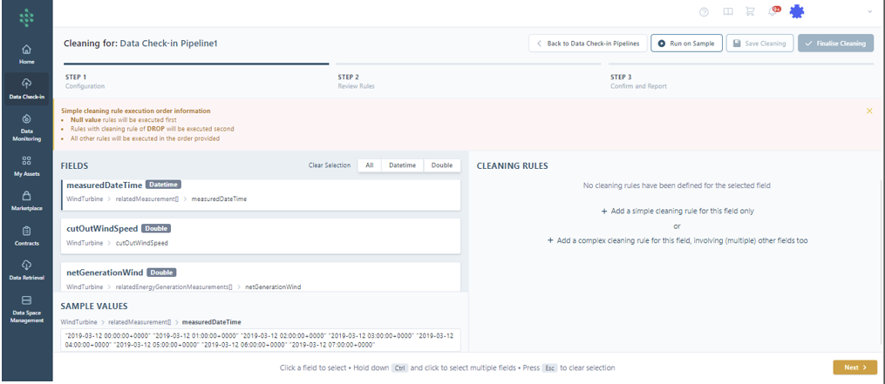Viewport: 885px width, 384px height.
Task: Click the blue user avatar icon
Action: (x=797, y=11)
